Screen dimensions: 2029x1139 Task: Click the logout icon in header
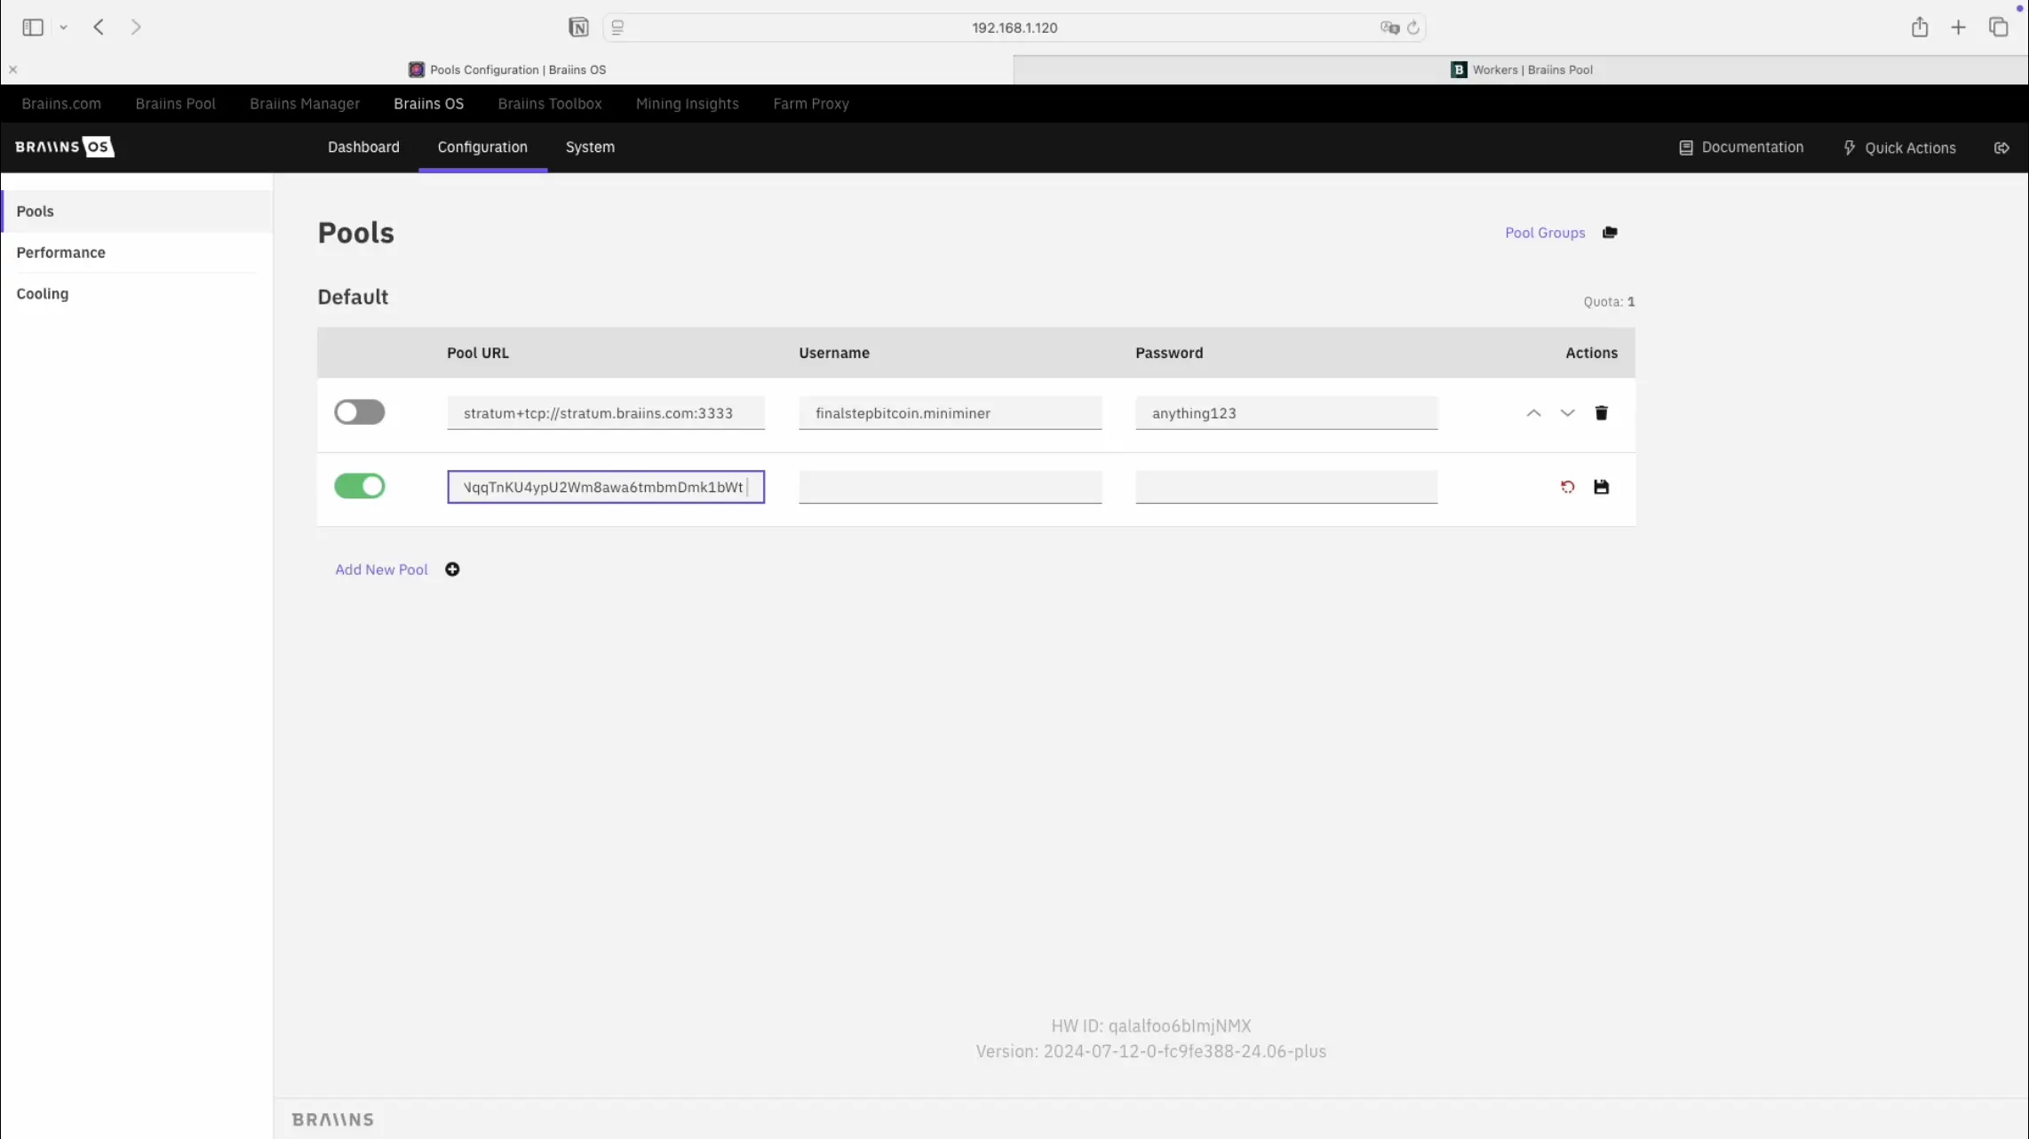coord(2001,147)
